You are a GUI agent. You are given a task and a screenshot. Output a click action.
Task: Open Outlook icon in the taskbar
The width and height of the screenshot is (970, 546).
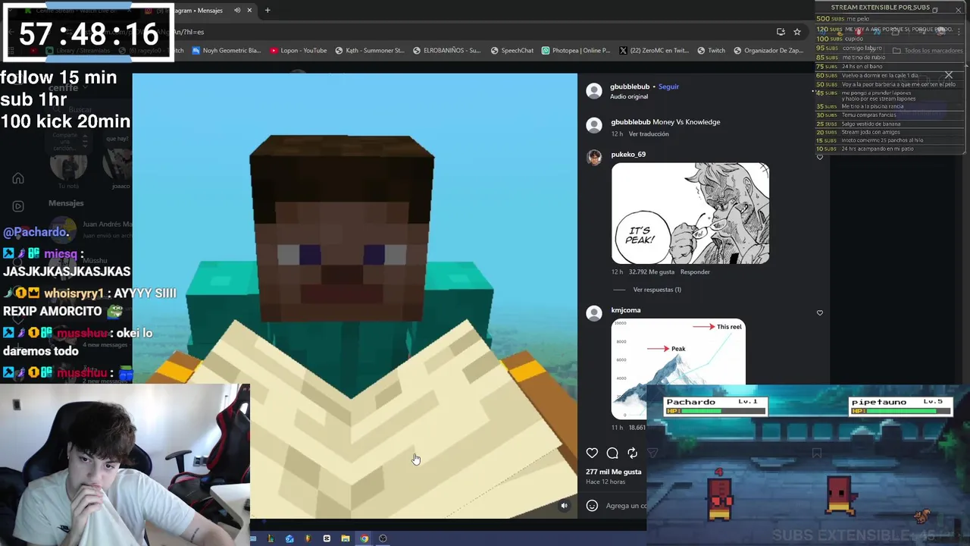coord(289,538)
